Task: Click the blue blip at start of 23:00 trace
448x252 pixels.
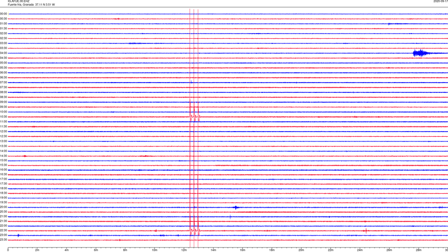Action: [x=18, y=235]
